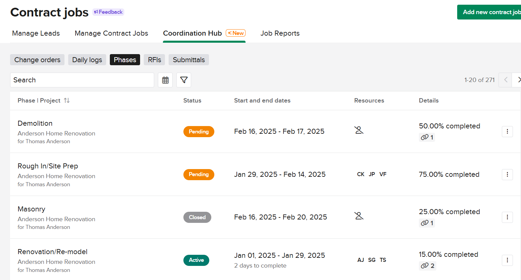Open the Rough In/Site Prep phase
521x280 pixels.
coord(48,166)
